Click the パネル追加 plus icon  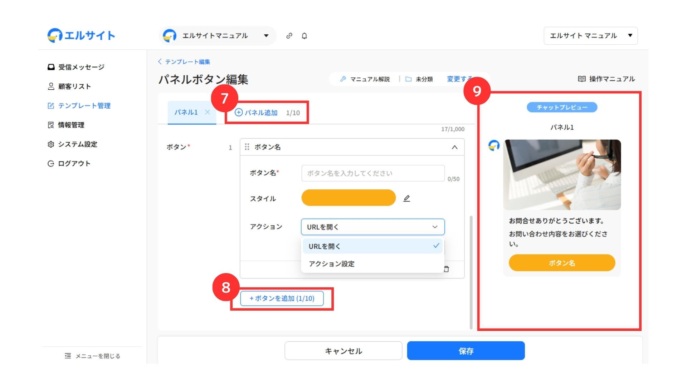(239, 113)
